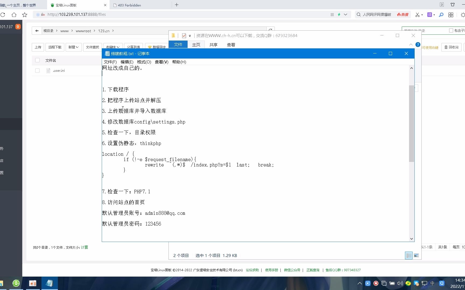
Task: Open the Explorer 文件 ribbon tab
Action: click(178, 45)
